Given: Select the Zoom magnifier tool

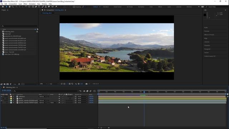Looking at the screenshot, I should pyautogui.click(x=13, y=7).
